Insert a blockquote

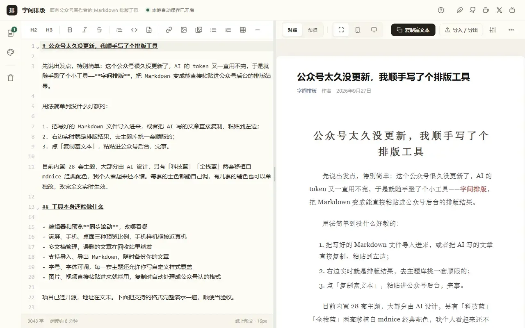119,30
